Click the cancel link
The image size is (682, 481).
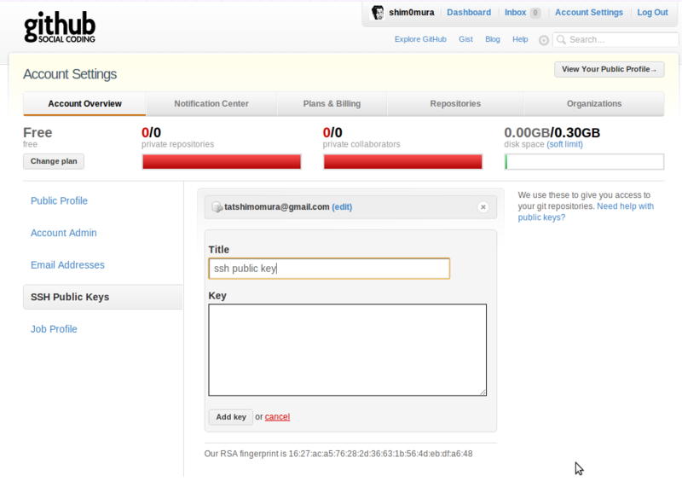click(x=277, y=417)
